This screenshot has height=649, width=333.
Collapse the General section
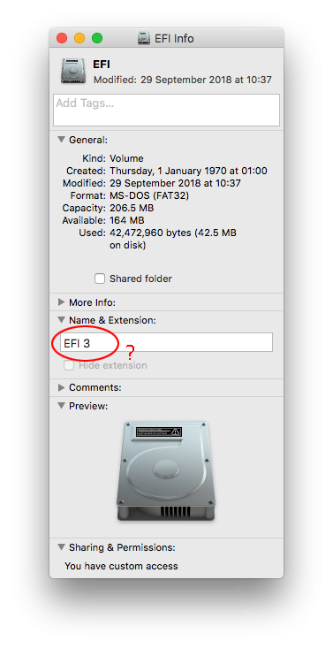[x=61, y=140]
